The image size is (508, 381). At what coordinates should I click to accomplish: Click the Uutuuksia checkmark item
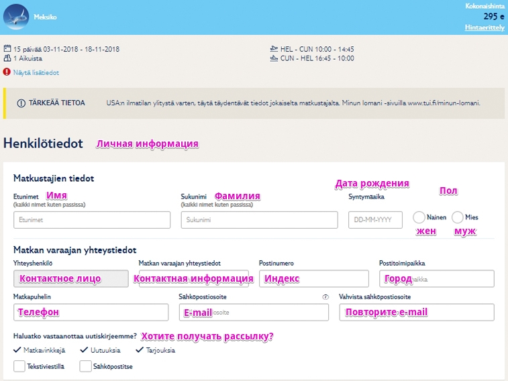100,350
